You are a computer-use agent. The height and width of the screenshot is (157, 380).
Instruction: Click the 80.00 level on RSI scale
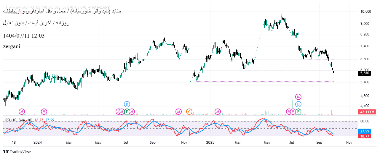click(x=365, y=121)
